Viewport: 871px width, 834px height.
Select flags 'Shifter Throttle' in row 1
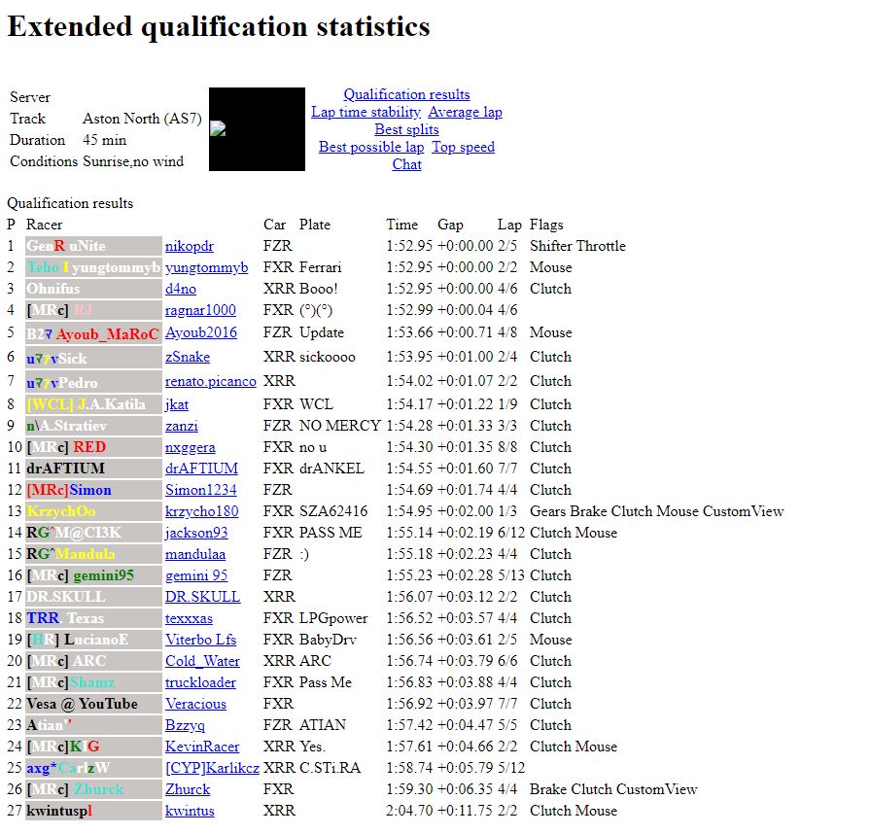pyautogui.click(x=577, y=246)
